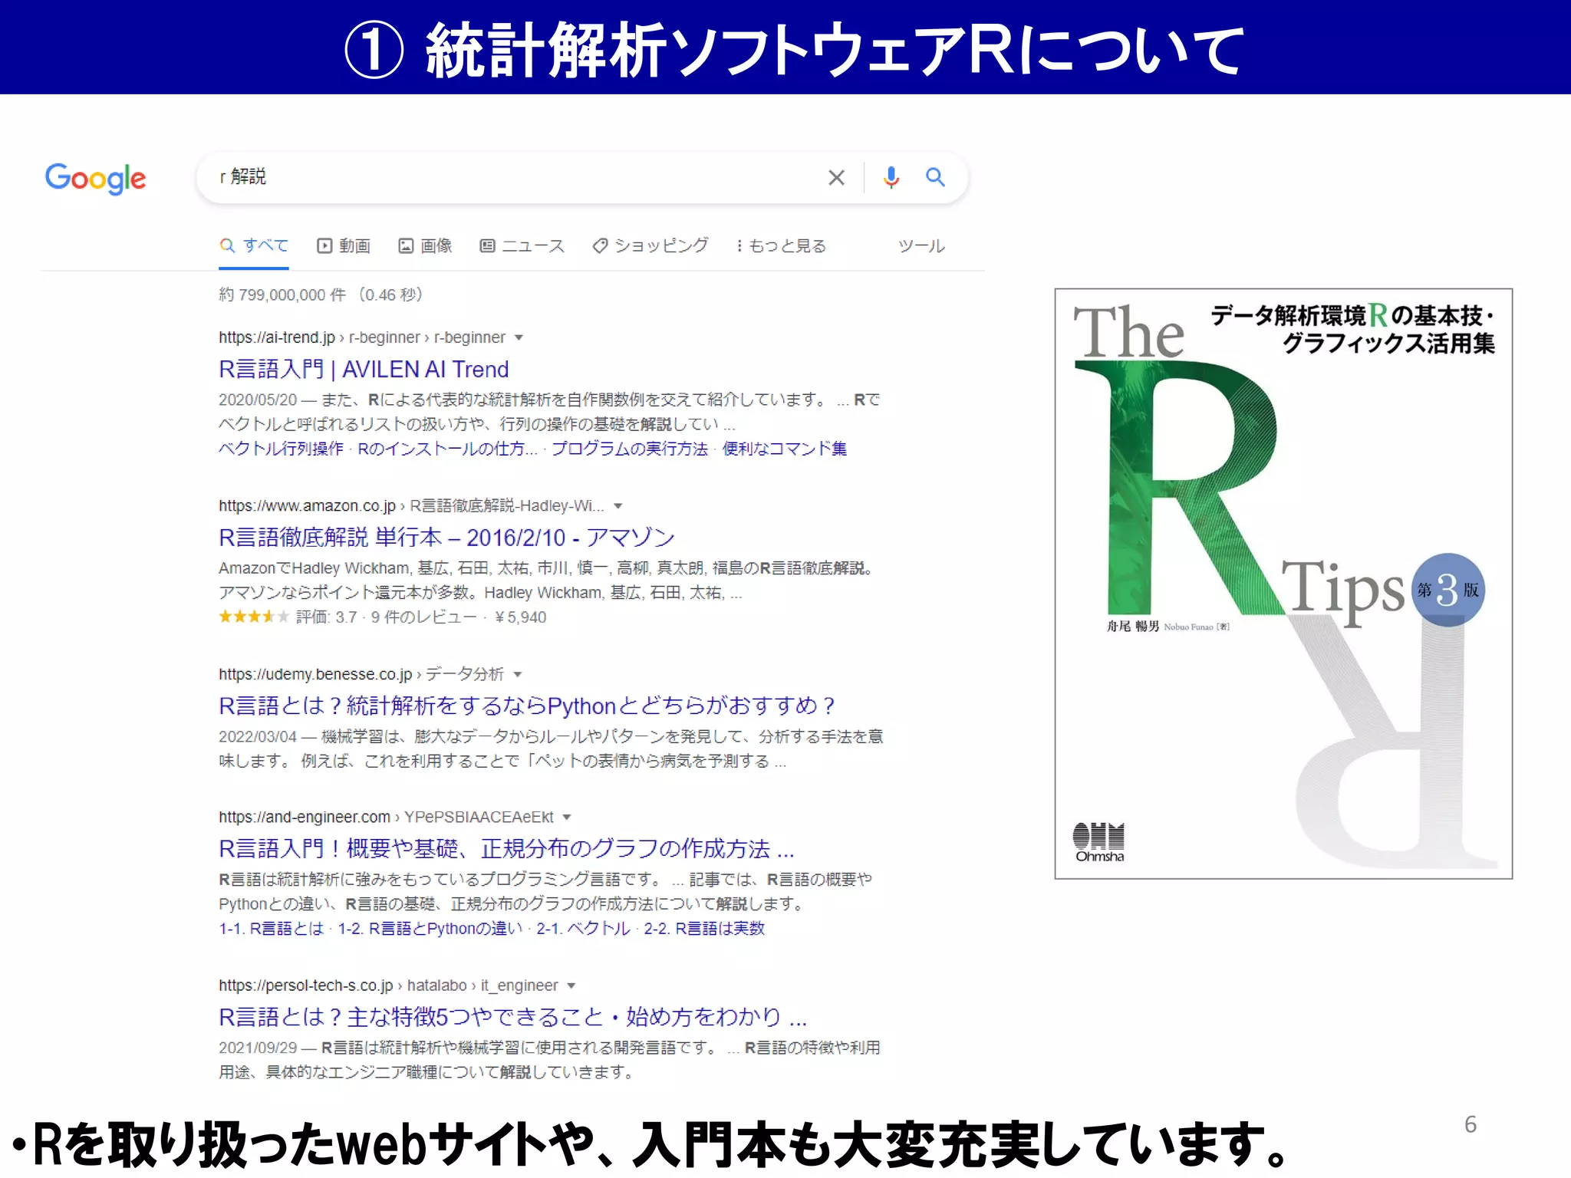Click the 'https://udemy.benesse.co.jp' URL text
The height and width of the screenshot is (1178, 1571).
315,675
